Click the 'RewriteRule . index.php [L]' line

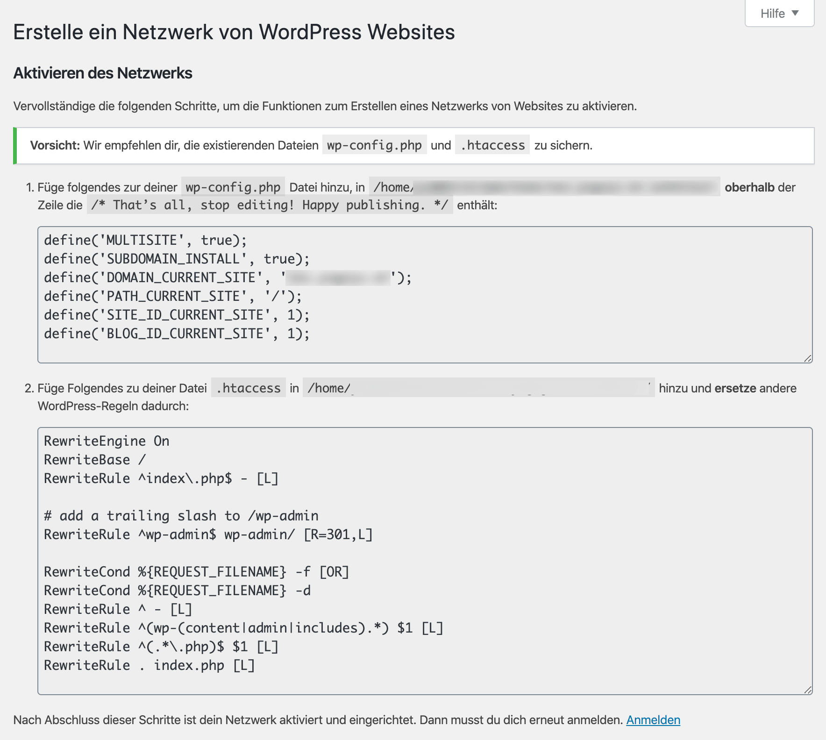click(x=150, y=665)
